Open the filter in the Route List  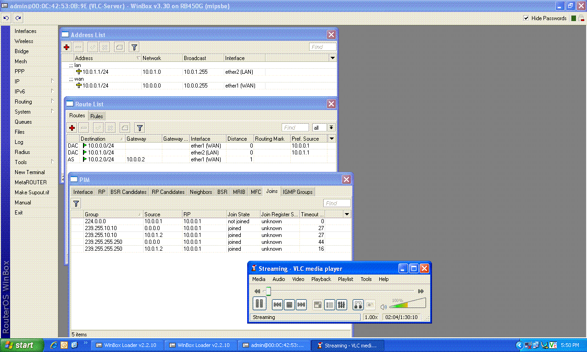(x=139, y=127)
